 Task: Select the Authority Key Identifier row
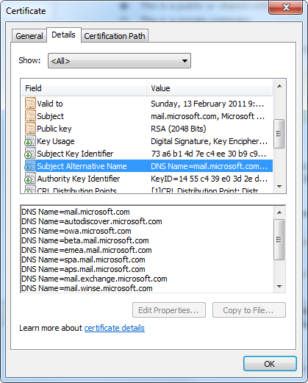147,179
